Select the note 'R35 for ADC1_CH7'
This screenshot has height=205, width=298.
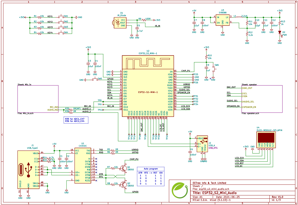coord(75,119)
